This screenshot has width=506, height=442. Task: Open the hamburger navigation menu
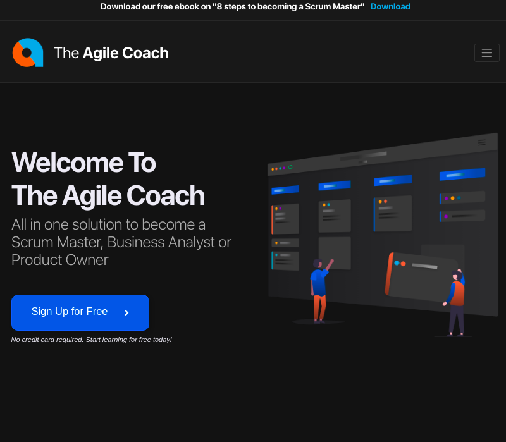(486, 53)
